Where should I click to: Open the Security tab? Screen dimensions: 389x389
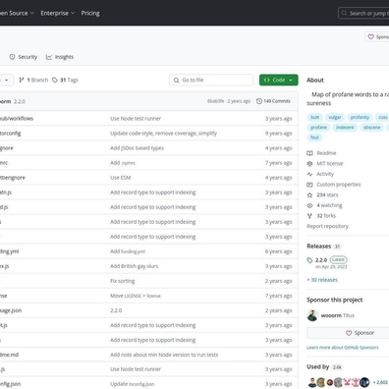click(24, 57)
